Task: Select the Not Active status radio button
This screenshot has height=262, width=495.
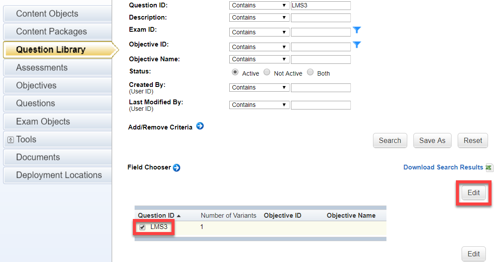Action: point(267,72)
